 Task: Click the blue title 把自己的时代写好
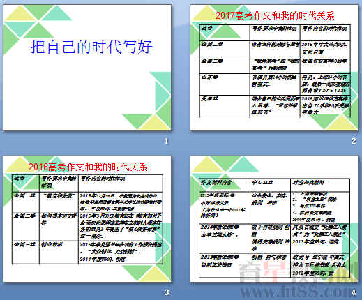(x=91, y=47)
